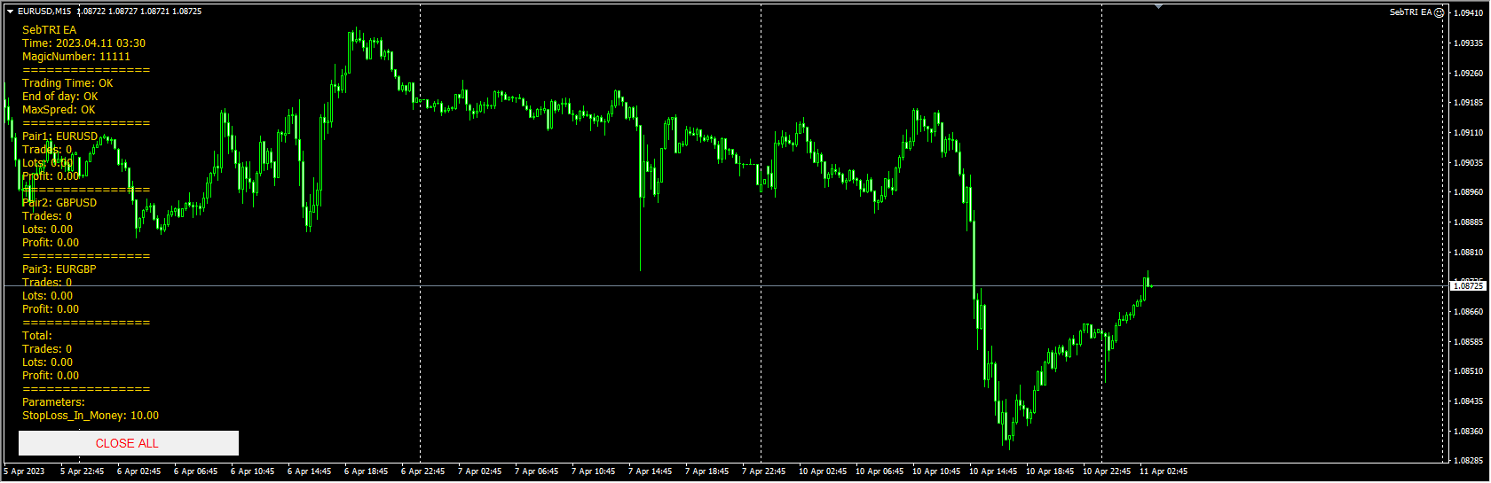Click the 6 Apr 18:45 time label
1491x483 pixels.
[x=367, y=471]
